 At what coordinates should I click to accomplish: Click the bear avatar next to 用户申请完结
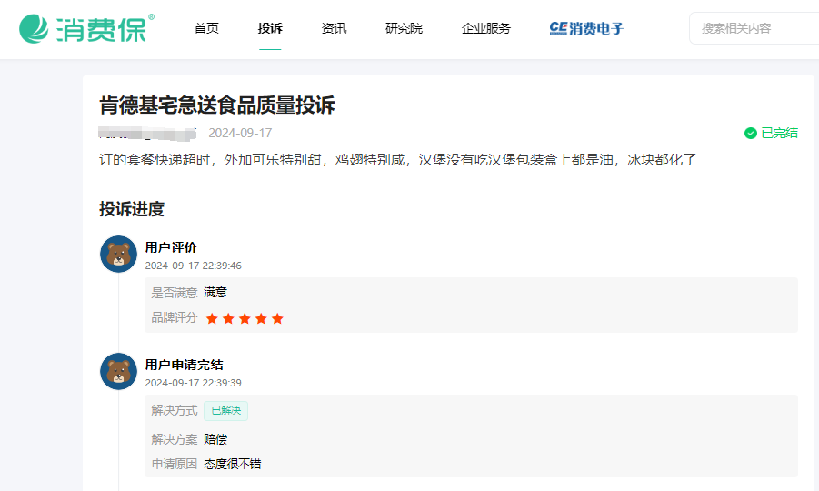[x=118, y=371]
